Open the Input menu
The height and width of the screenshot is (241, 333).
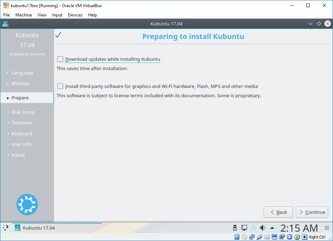[x=57, y=15]
